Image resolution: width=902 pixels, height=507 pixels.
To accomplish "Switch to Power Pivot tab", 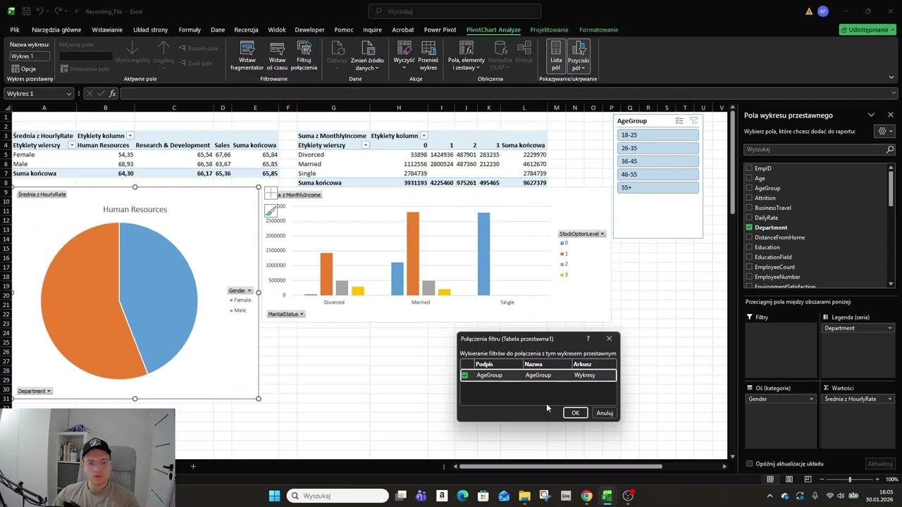I will 440,30.
